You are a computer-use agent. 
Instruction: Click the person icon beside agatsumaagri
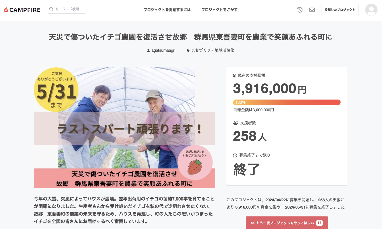pos(148,51)
